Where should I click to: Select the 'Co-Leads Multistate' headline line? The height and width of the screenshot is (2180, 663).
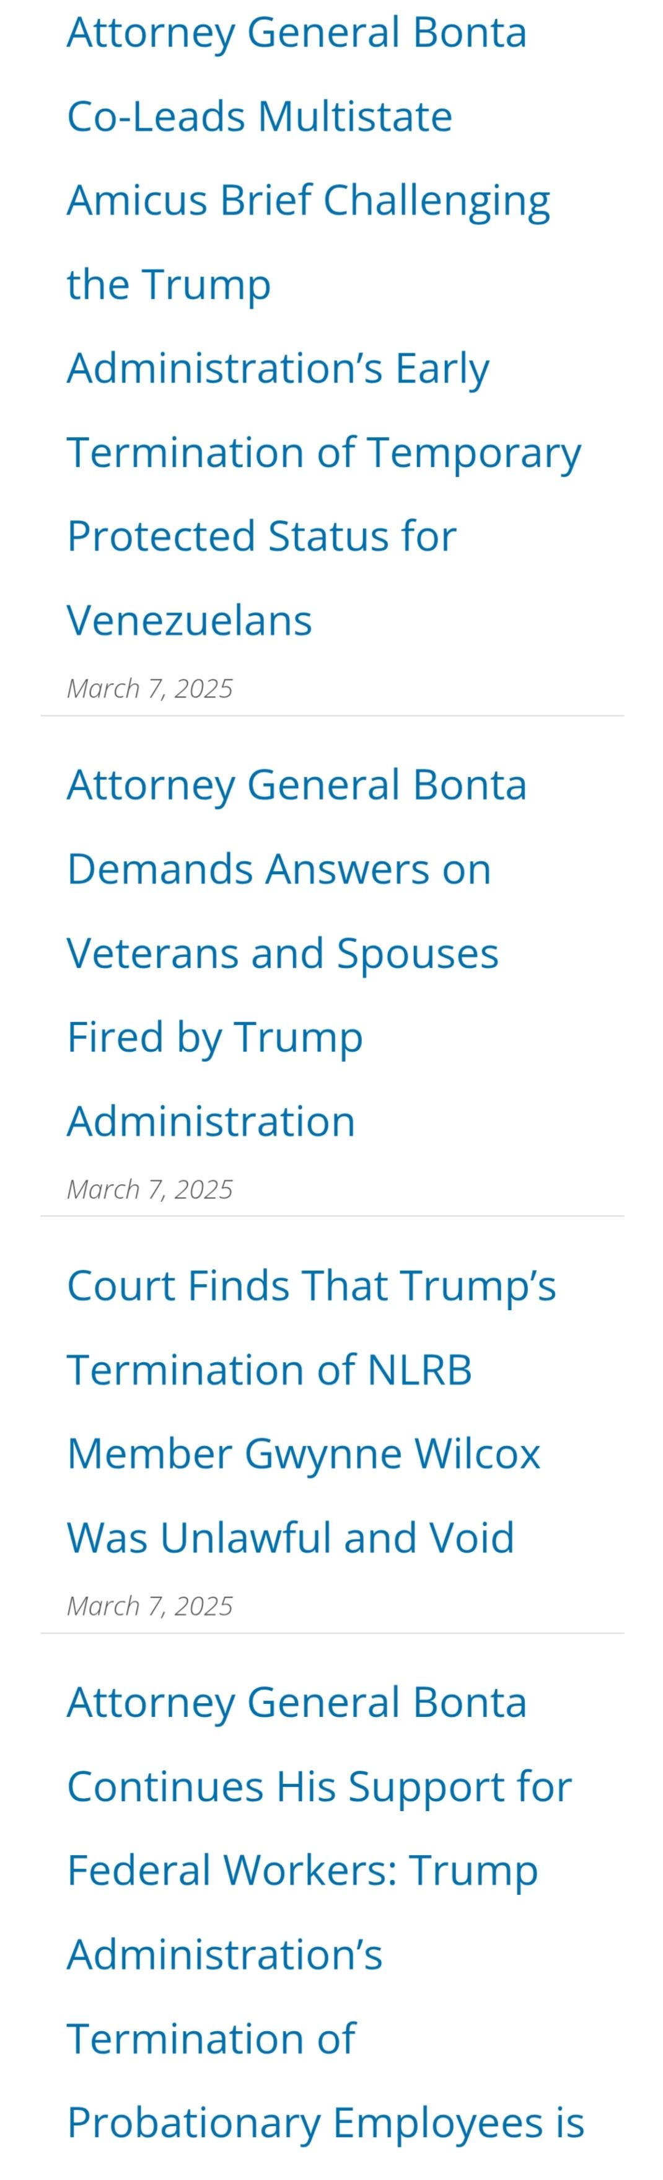260,117
